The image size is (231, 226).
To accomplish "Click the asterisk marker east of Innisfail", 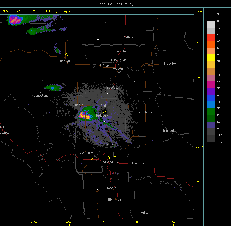I will 135,81.
